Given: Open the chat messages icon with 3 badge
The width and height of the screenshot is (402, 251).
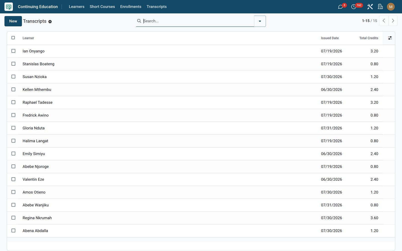Looking at the screenshot, I should [340, 7].
